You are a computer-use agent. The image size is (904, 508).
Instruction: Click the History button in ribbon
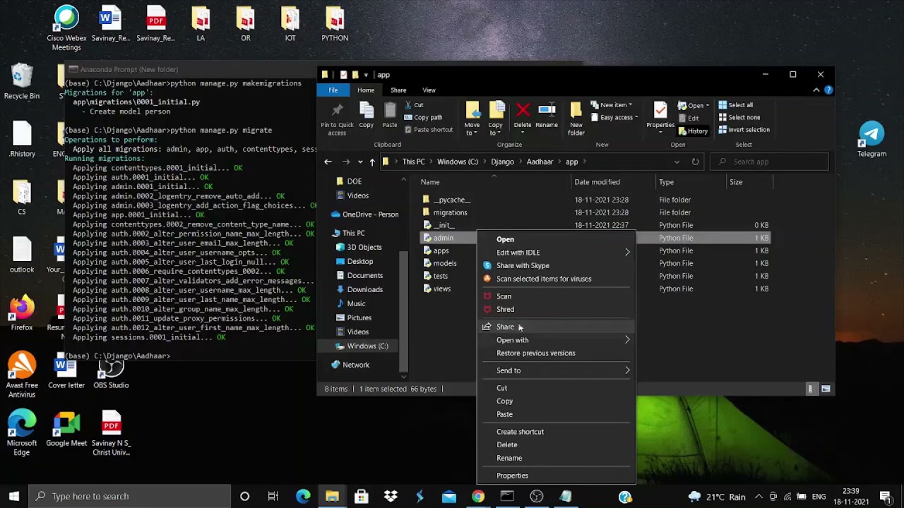693,131
